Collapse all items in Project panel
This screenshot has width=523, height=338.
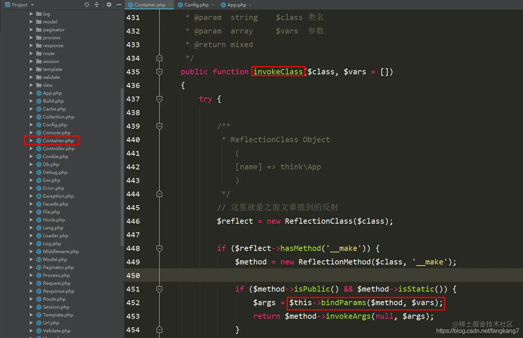pyautogui.click(x=97, y=5)
